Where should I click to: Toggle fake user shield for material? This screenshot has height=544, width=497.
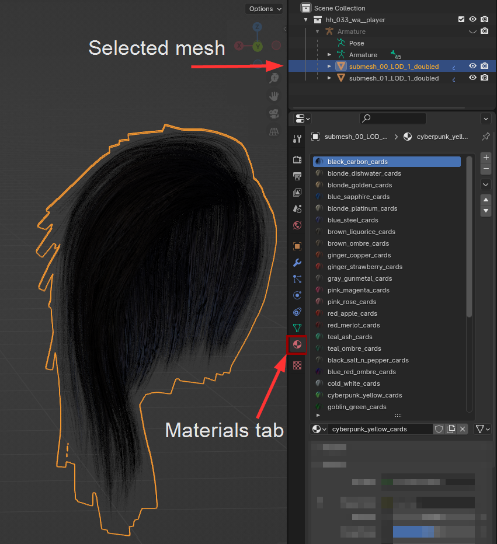click(439, 429)
